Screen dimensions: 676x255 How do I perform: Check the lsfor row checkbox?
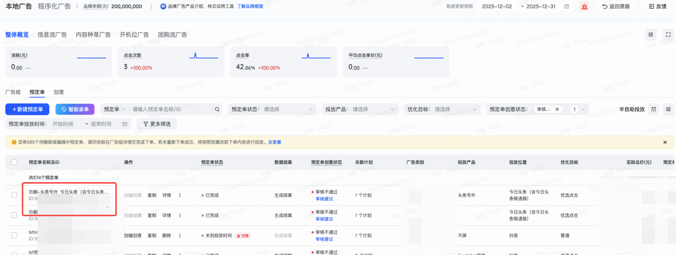[x=14, y=235]
